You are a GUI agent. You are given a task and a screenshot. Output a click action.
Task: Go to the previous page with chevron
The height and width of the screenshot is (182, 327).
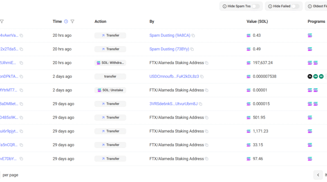pyautogui.click(x=318, y=175)
